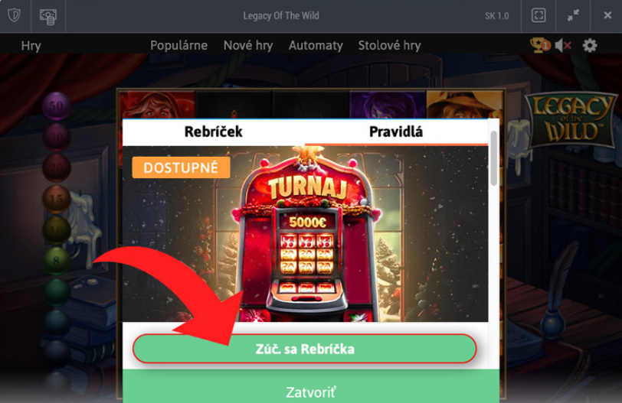Click the Zatvoriť button
The image size is (622, 403).
tap(310, 392)
